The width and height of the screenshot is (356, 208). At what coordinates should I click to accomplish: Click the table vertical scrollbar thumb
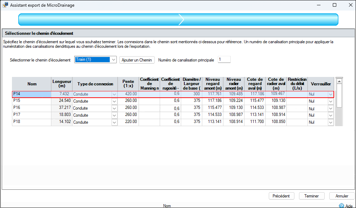point(339,96)
